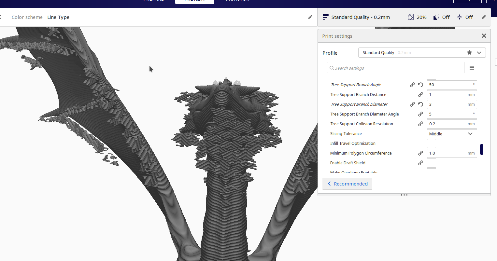
Task: Open the profile icon next to Standard Quality
Action: [325, 17]
